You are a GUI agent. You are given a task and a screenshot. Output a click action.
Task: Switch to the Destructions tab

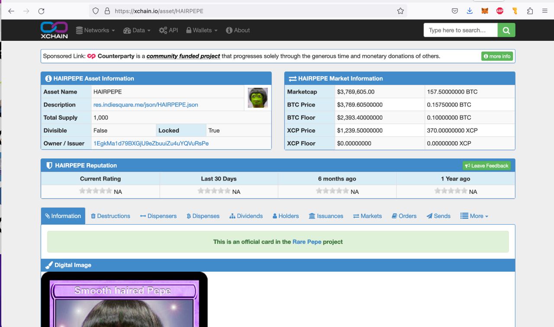110,216
